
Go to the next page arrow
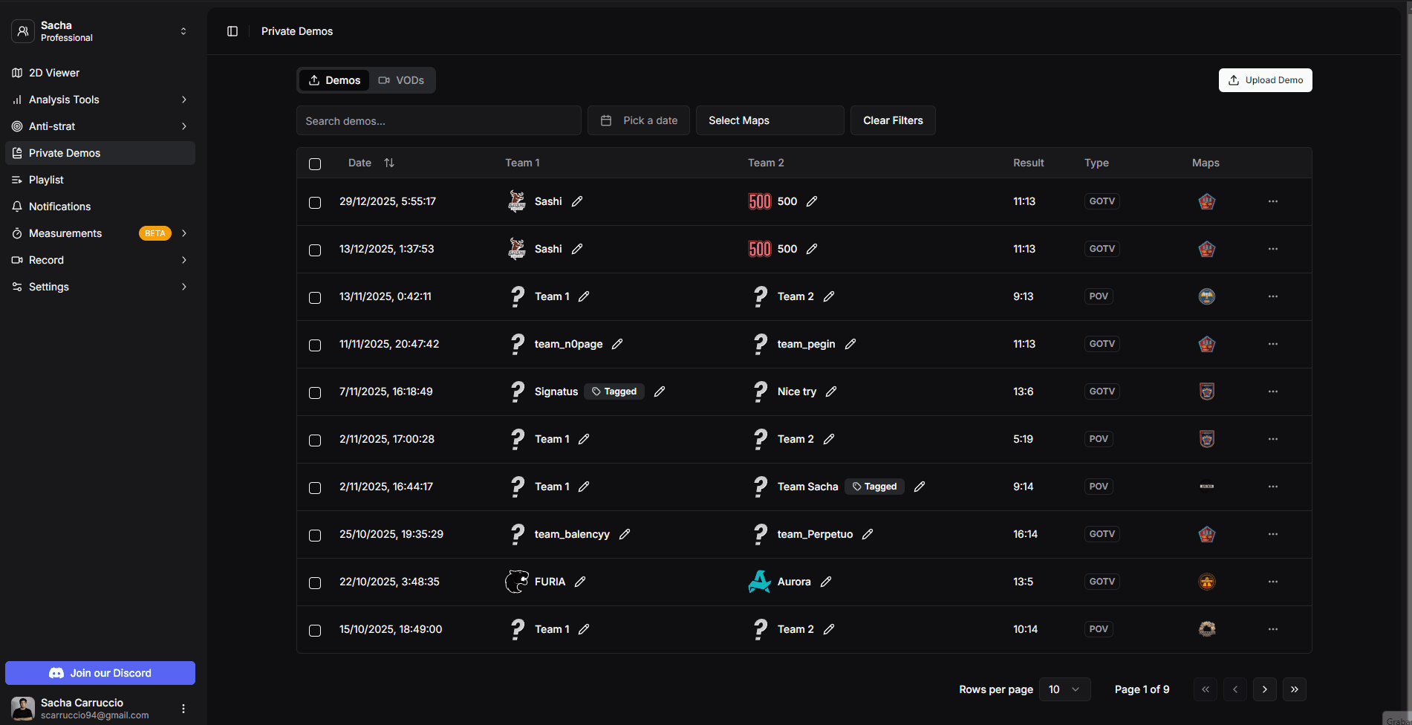pyautogui.click(x=1264, y=689)
